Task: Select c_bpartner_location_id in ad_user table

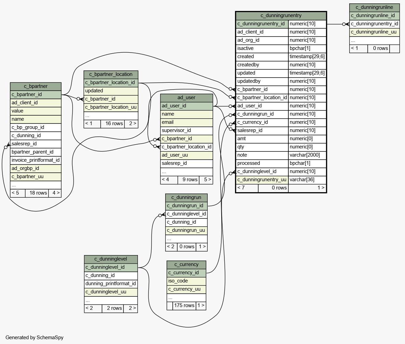Action: click(186, 147)
